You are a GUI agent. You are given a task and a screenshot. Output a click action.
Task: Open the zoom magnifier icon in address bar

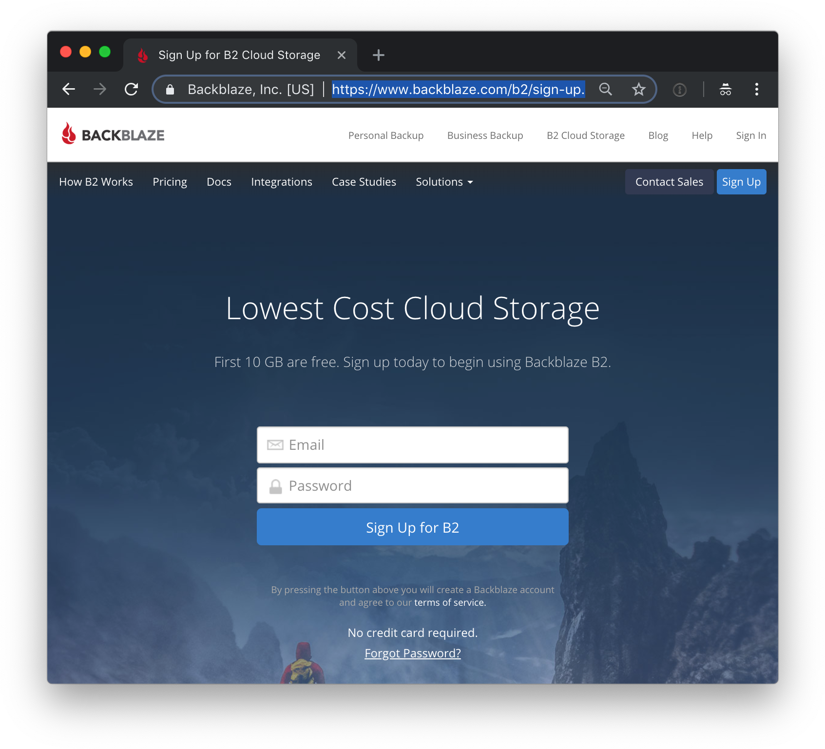coord(605,89)
